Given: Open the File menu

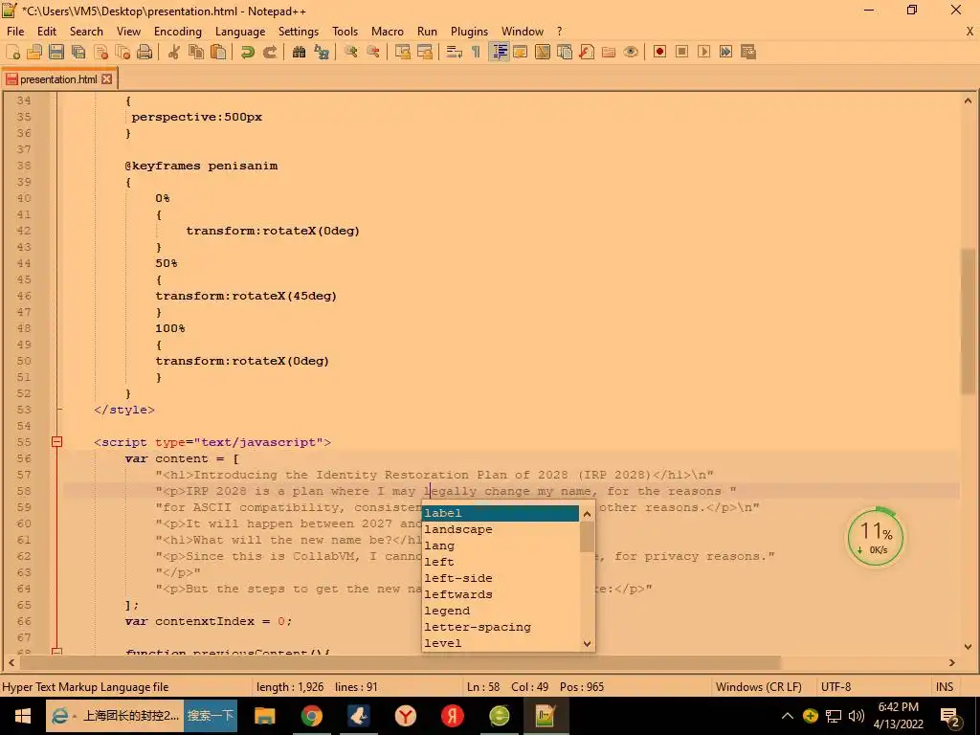Looking at the screenshot, I should [x=15, y=32].
